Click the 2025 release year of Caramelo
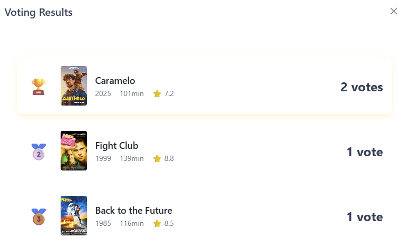 pos(103,94)
